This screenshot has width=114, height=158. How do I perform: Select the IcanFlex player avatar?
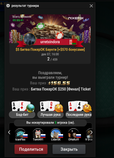[20, 133]
